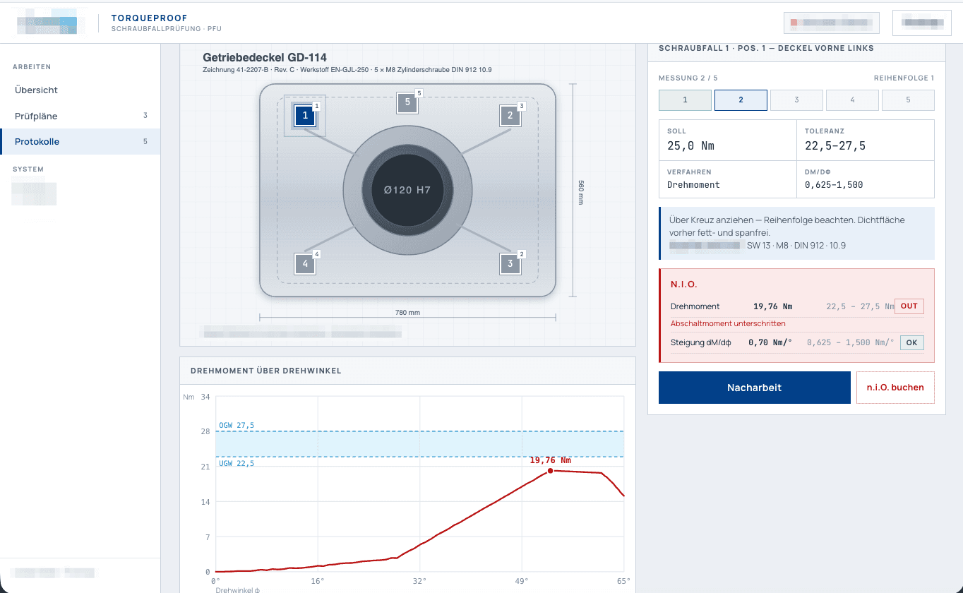
Task: Click the measured torque 19,76 Nm in result
Action: 773,306
